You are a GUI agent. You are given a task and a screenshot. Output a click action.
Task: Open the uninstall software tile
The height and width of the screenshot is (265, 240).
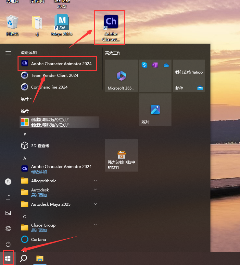pos(121,155)
